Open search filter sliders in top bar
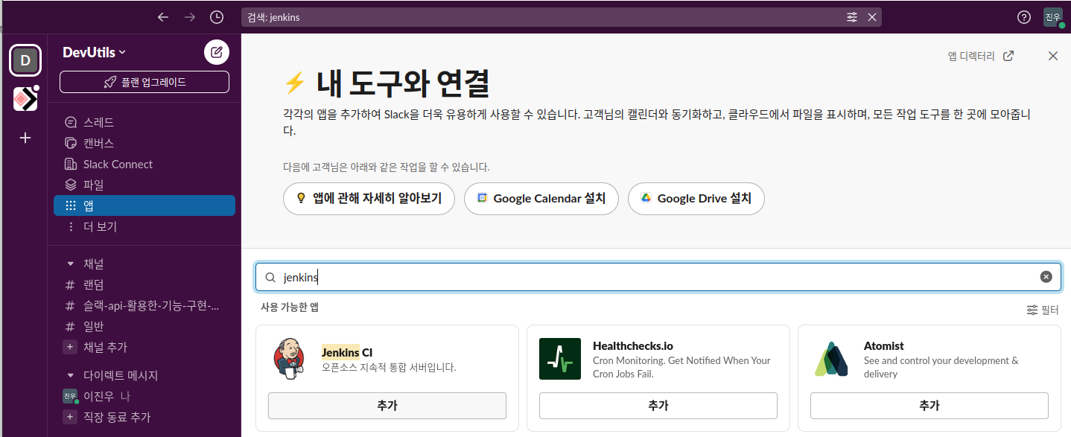Viewport: 1071px width, 437px height. (852, 17)
